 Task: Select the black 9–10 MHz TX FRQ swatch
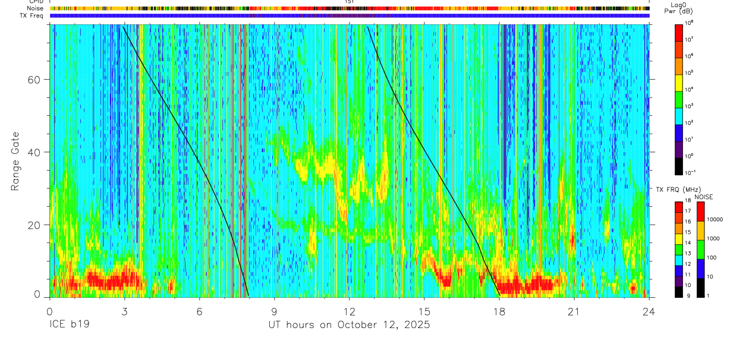679,291
